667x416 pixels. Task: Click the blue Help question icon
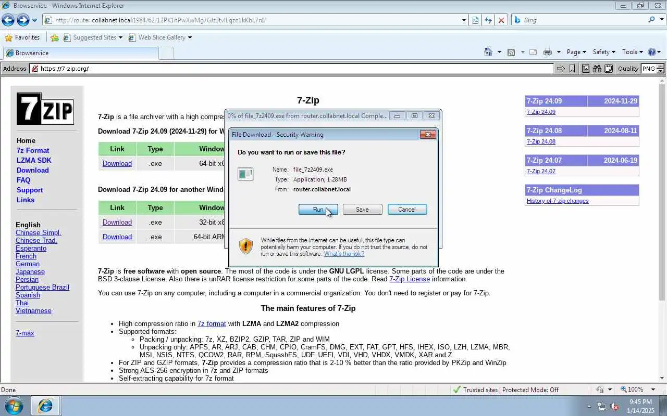click(651, 52)
